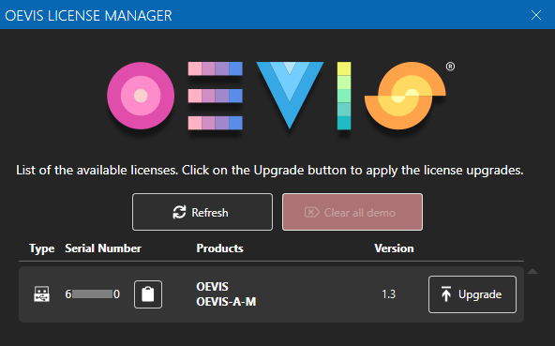555x346 pixels.
Task: Select the Type column header
Action: click(42, 248)
